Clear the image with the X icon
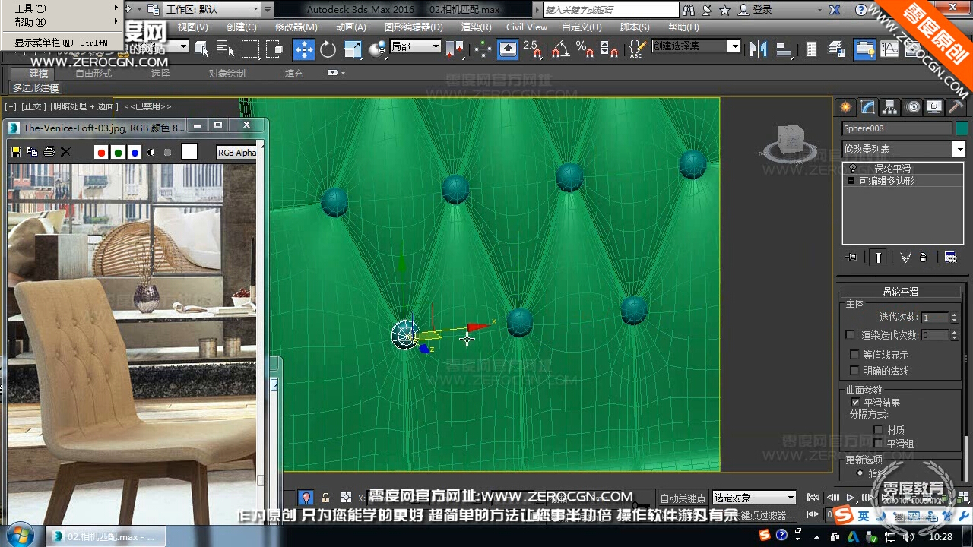The width and height of the screenshot is (973, 547). click(66, 152)
